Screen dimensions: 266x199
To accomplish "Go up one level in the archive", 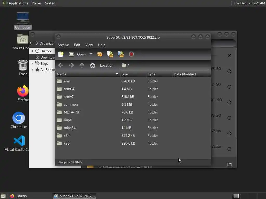I will tap(82, 65).
